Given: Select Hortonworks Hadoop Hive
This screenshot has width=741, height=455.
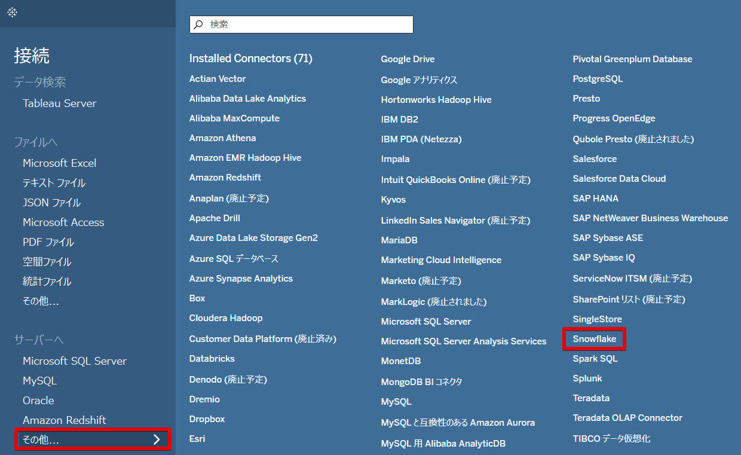Looking at the screenshot, I should point(436,100).
